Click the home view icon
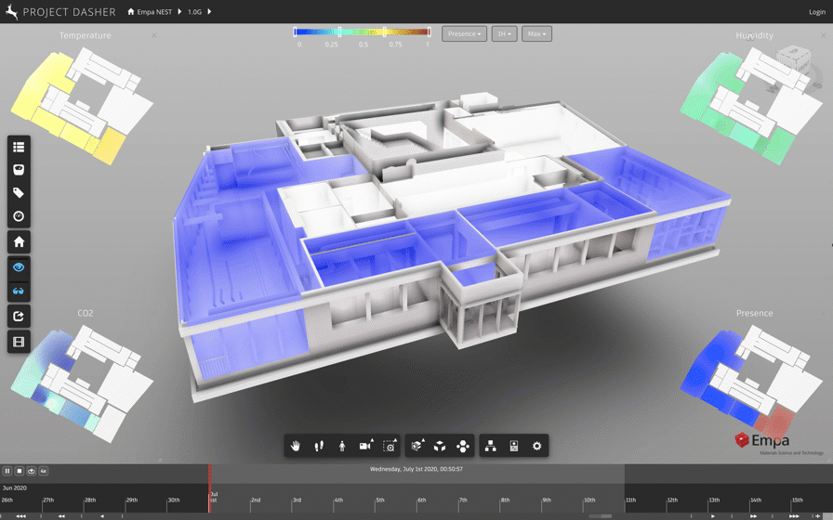This screenshot has width=833, height=520. tap(19, 242)
